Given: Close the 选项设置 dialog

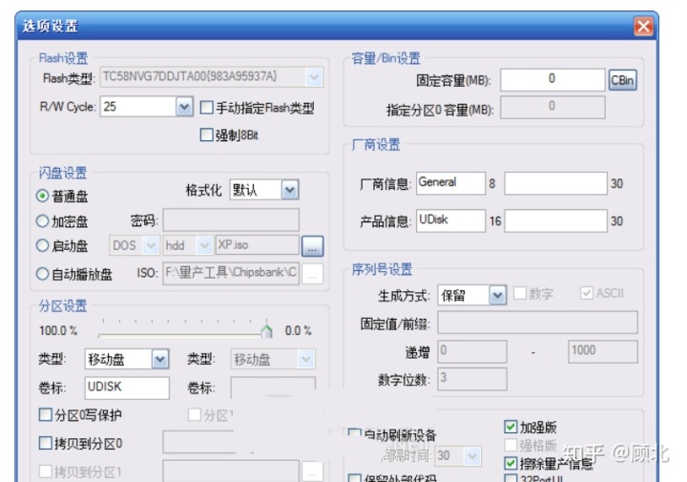Looking at the screenshot, I should click(x=643, y=27).
